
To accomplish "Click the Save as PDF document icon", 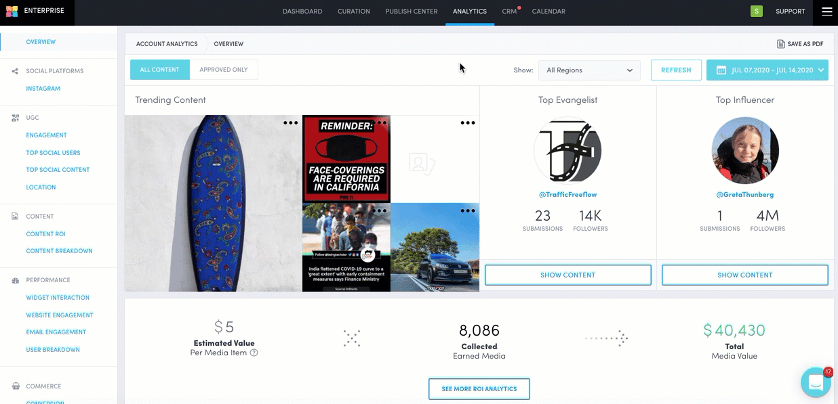I will [780, 44].
